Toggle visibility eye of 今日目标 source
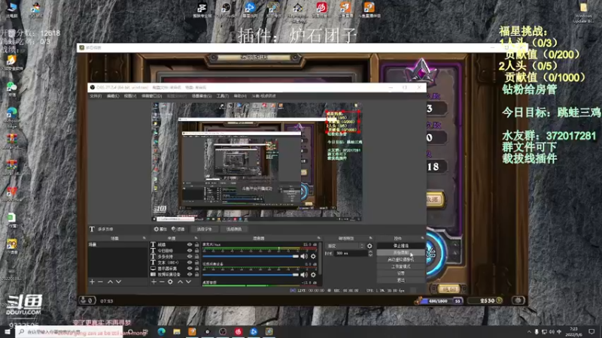This screenshot has height=338, width=602. (190, 251)
